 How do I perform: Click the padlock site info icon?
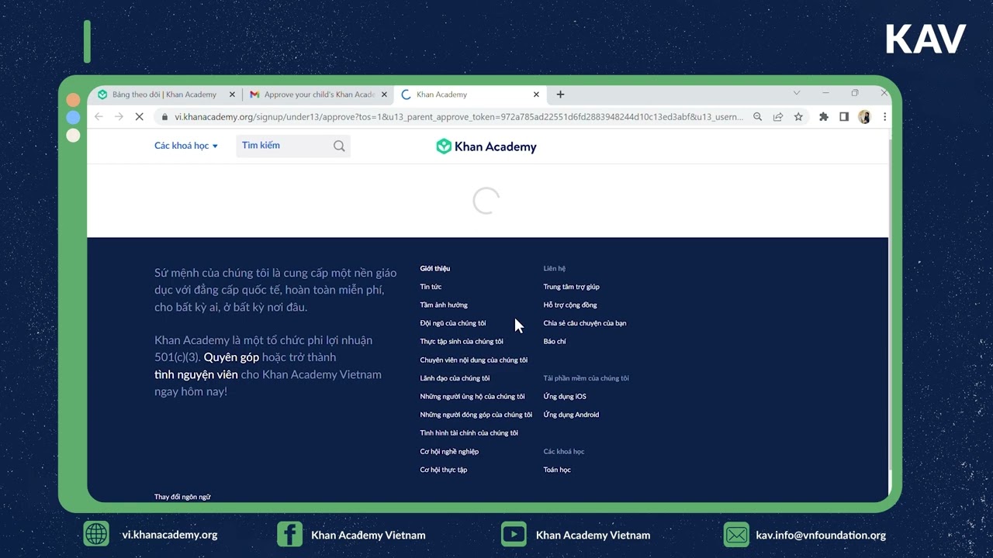click(164, 117)
